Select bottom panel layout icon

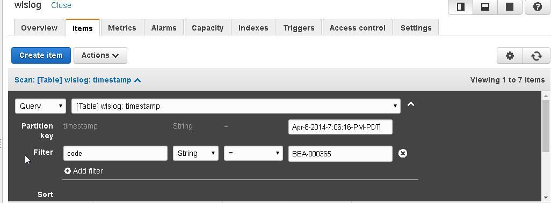point(485,6)
